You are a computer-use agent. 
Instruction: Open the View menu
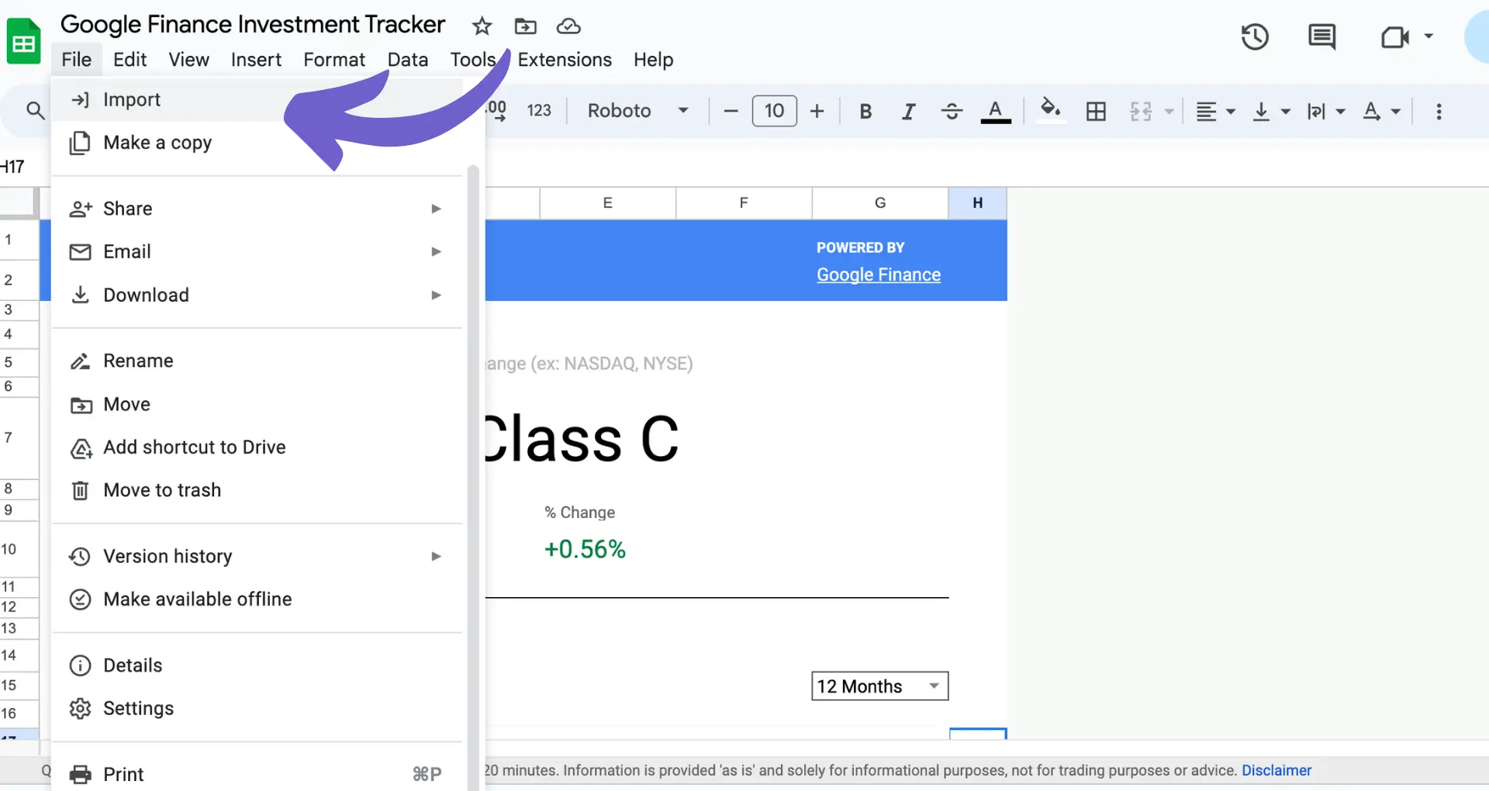(x=188, y=60)
